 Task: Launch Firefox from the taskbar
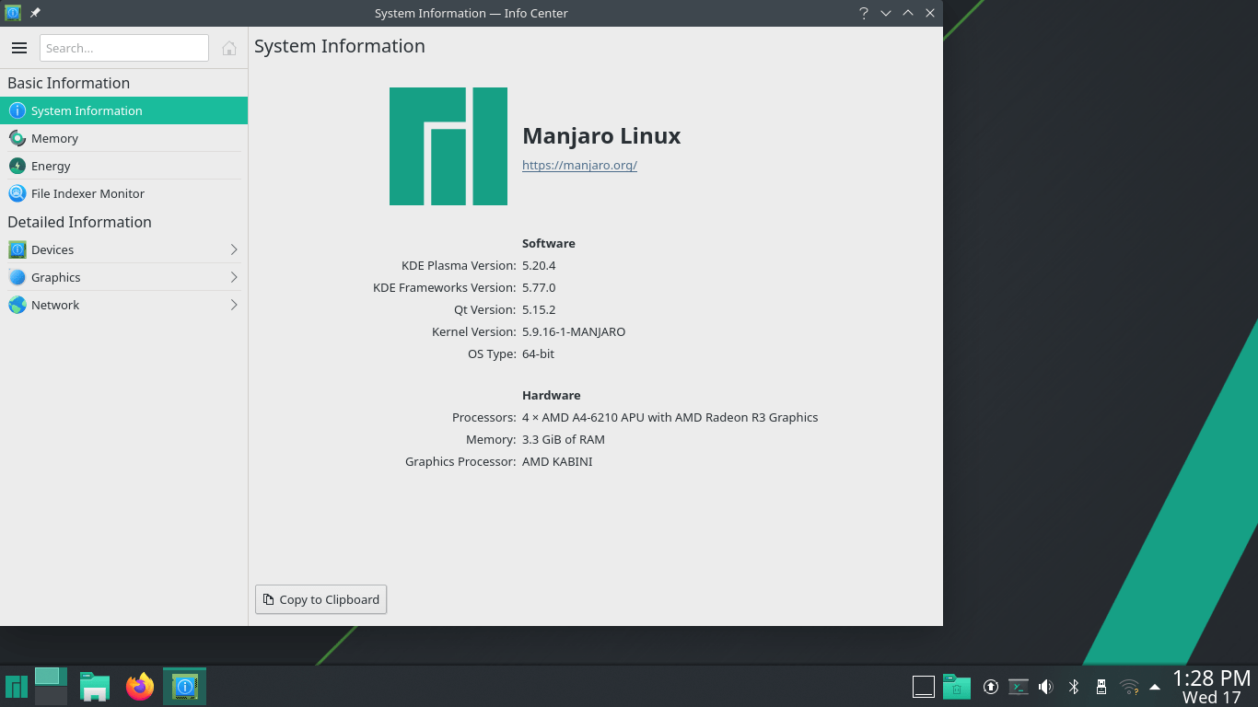point(140,686)
